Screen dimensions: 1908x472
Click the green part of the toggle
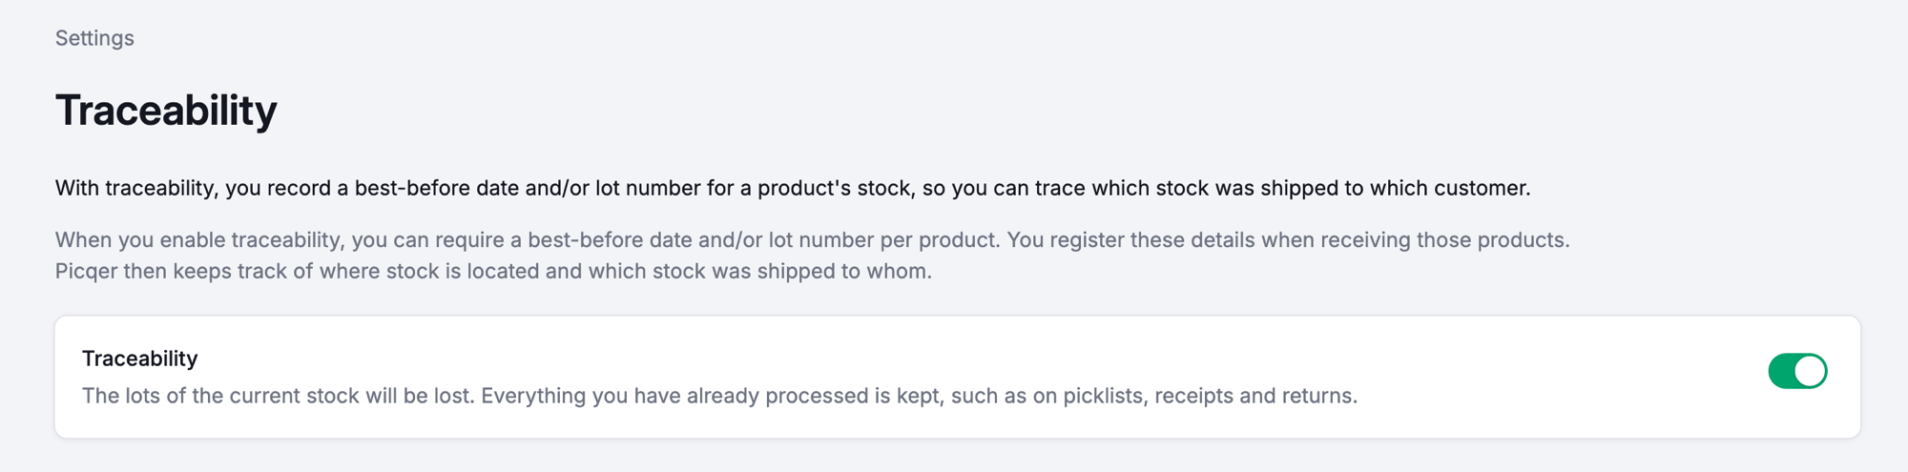pyautogui.click(x=1780, y=371)
